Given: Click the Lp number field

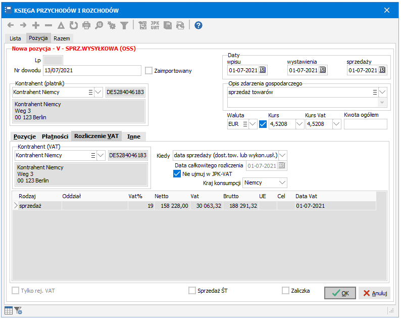Looking at the screenshot, I should pos(53,61).
